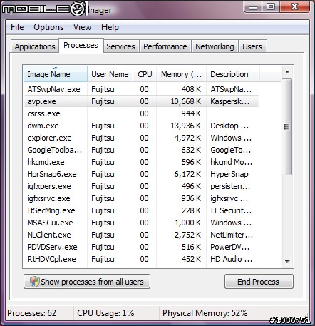Sort by Description column header
The width and height of the screenshot is (315, 326).
pyautogui.click(x=233, y=74)
